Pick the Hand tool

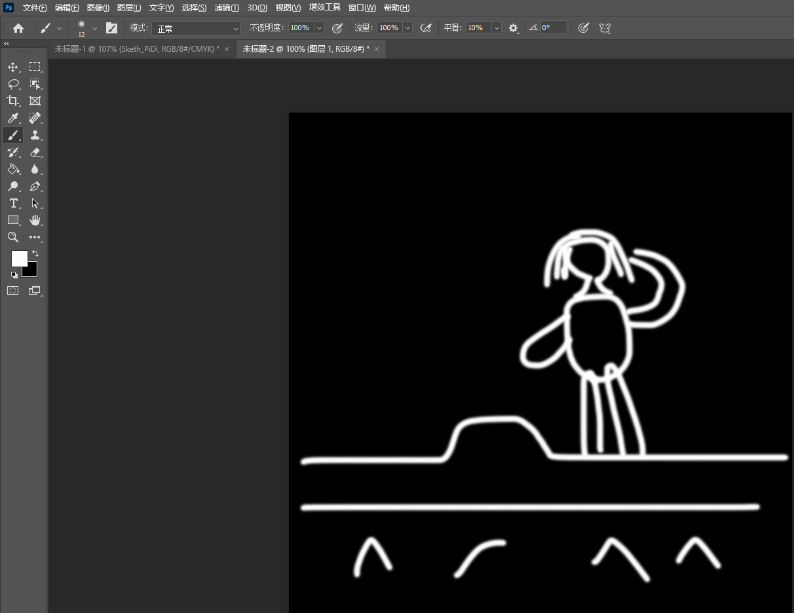[35, 220]
